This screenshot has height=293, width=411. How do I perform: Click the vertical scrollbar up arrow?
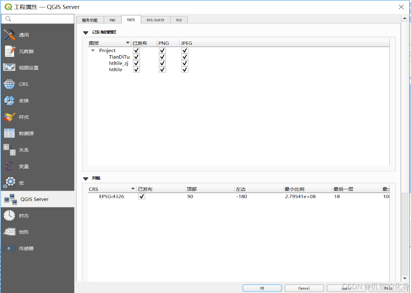(x=404, y=18)
